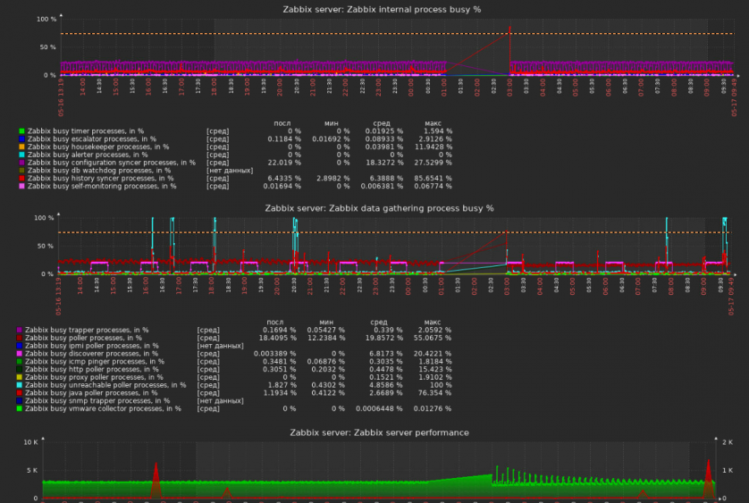Open the 'Zabbix server performance' graph title

tap(379, 432)
